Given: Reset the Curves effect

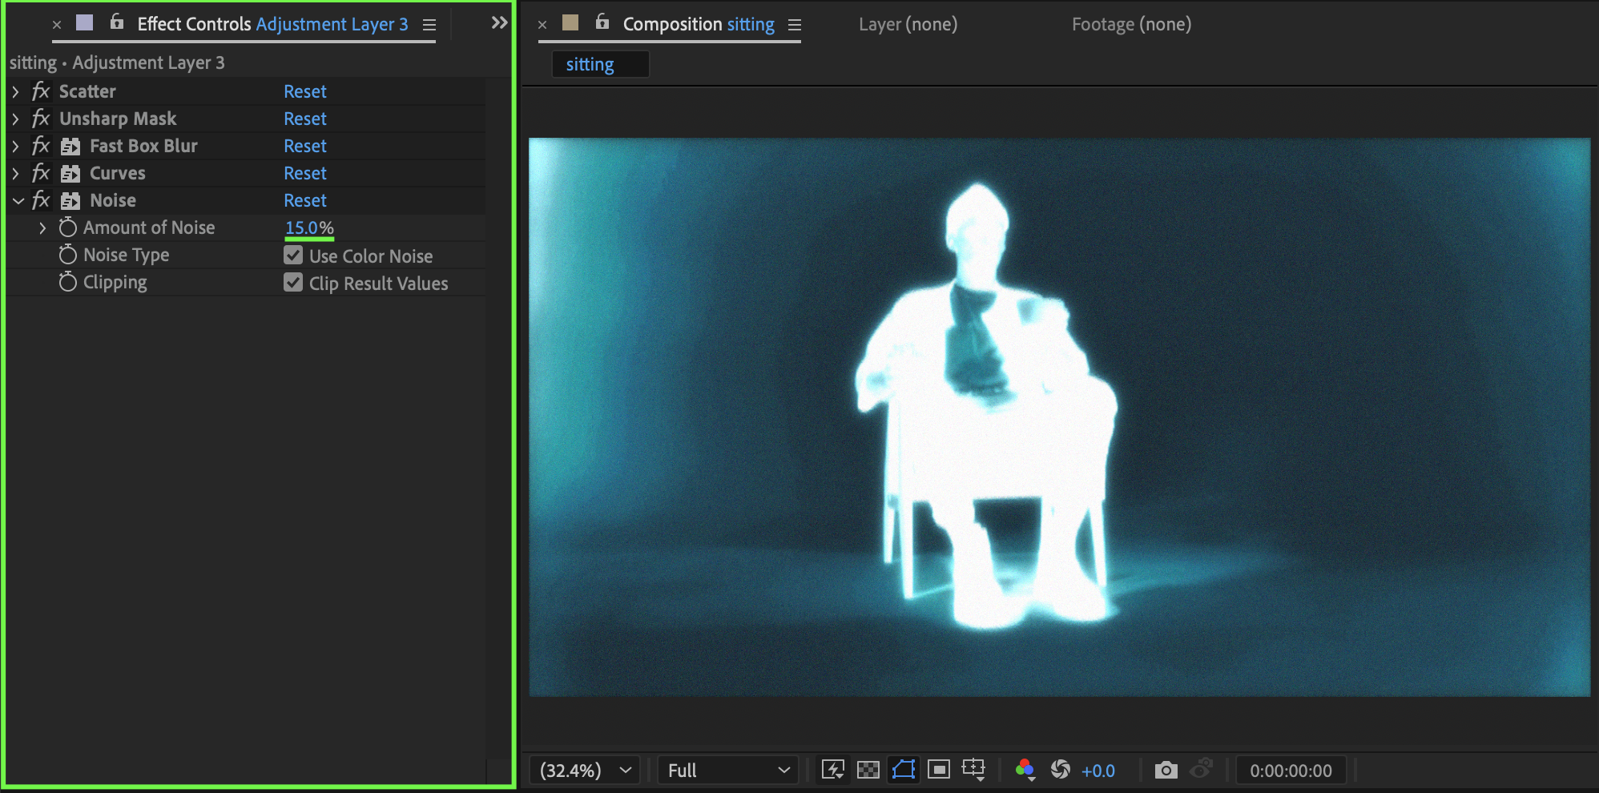Looking at the screenshot, I should click(x=305, y=173).
